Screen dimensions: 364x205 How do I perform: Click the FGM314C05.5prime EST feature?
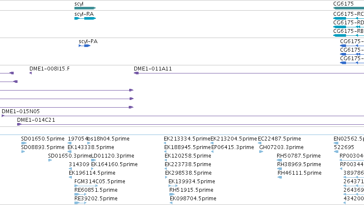86,186
